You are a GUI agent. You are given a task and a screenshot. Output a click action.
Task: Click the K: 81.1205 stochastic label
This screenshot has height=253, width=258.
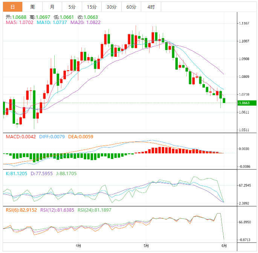coord(16,174)
